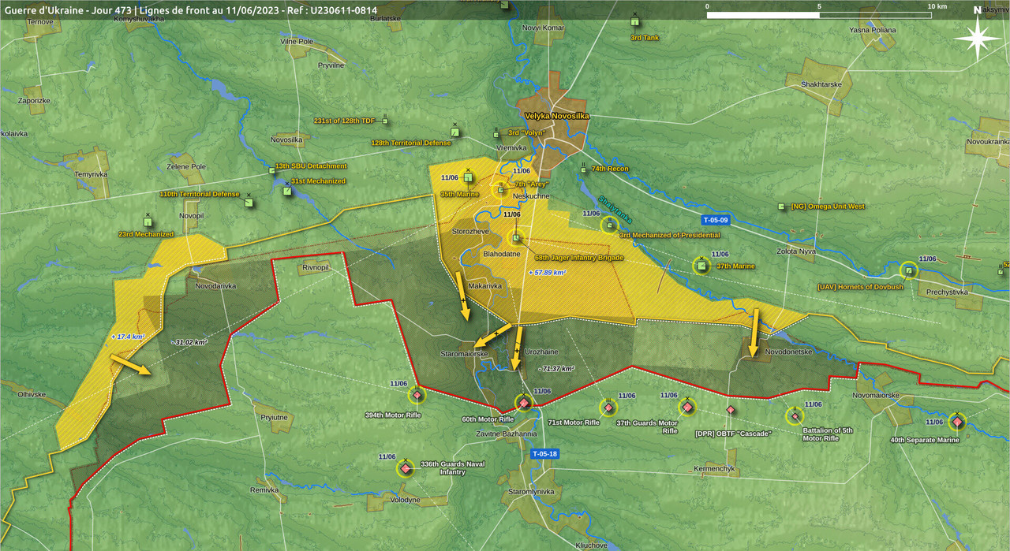
Task: Click the "+ 57.89 km²" area value
Action: pyautogui.click(x=547, y=272)
